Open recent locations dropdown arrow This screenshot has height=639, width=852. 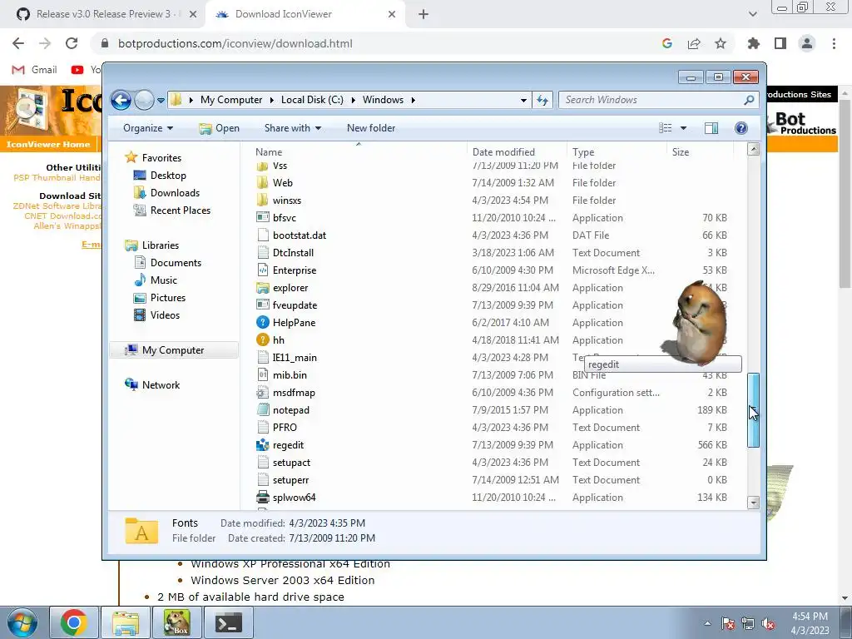(x=161, y=101)
